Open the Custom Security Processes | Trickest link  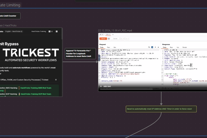tap(24, 80)
